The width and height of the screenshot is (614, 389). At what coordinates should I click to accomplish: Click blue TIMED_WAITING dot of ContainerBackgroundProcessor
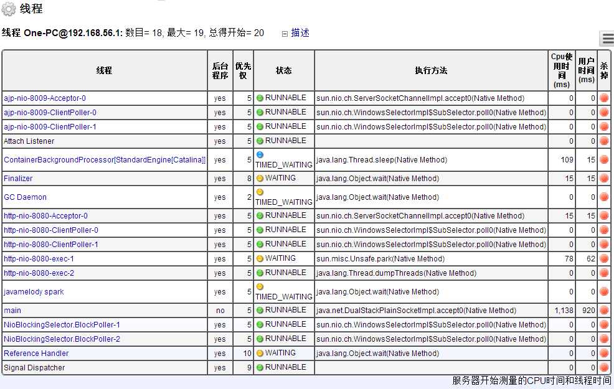point(260,154)
